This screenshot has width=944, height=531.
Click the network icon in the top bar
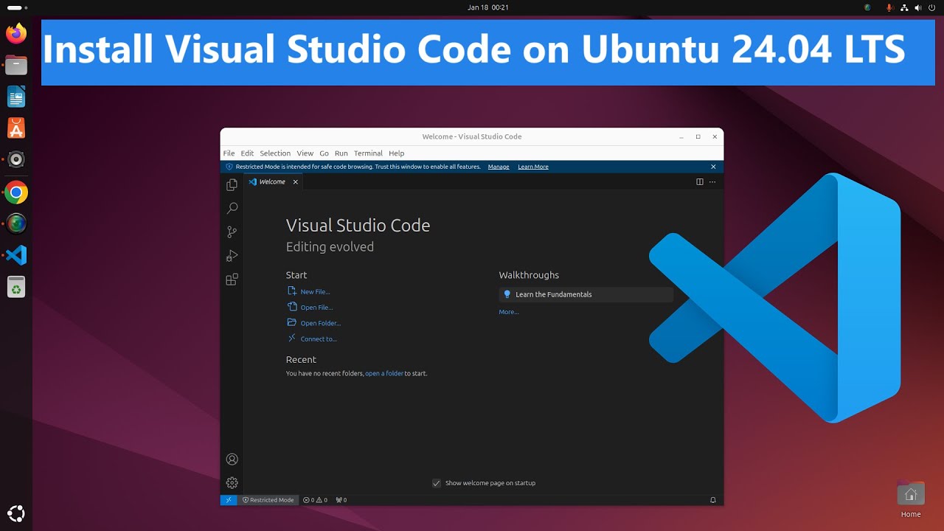904,7
